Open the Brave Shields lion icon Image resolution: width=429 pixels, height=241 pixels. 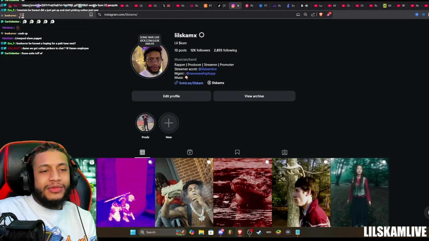click(x=321, y=14)
